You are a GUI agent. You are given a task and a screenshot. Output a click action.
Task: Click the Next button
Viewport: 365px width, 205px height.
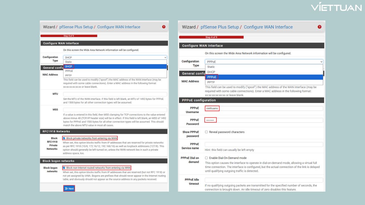pyautogui.click(x=69, y=188)
